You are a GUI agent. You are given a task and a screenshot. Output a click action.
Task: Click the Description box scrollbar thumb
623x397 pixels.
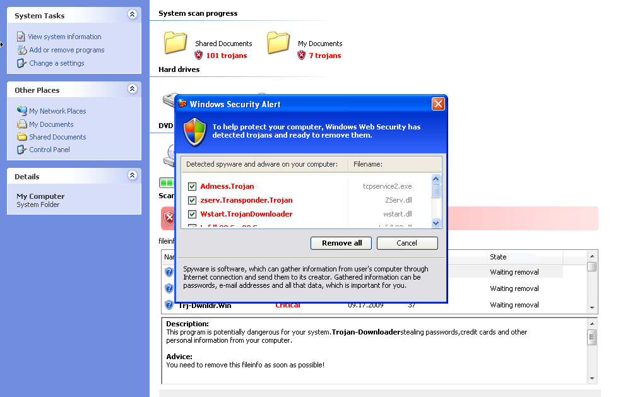[592, 338]
